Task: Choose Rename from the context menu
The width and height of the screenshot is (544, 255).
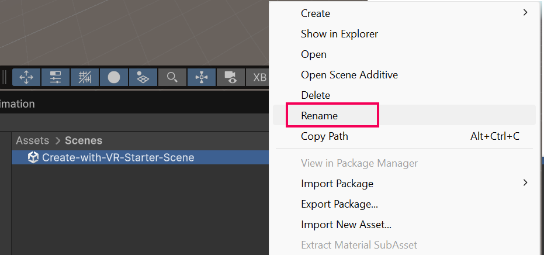Action: point(319,116)
